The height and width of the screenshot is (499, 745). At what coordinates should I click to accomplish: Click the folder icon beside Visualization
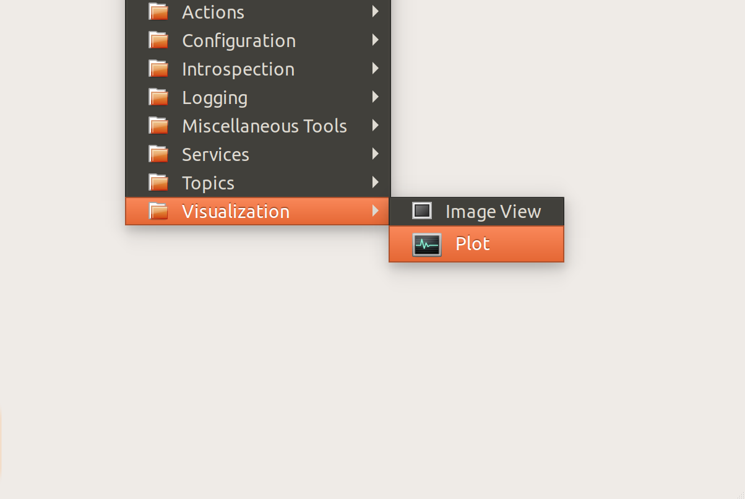pos(158,210)
